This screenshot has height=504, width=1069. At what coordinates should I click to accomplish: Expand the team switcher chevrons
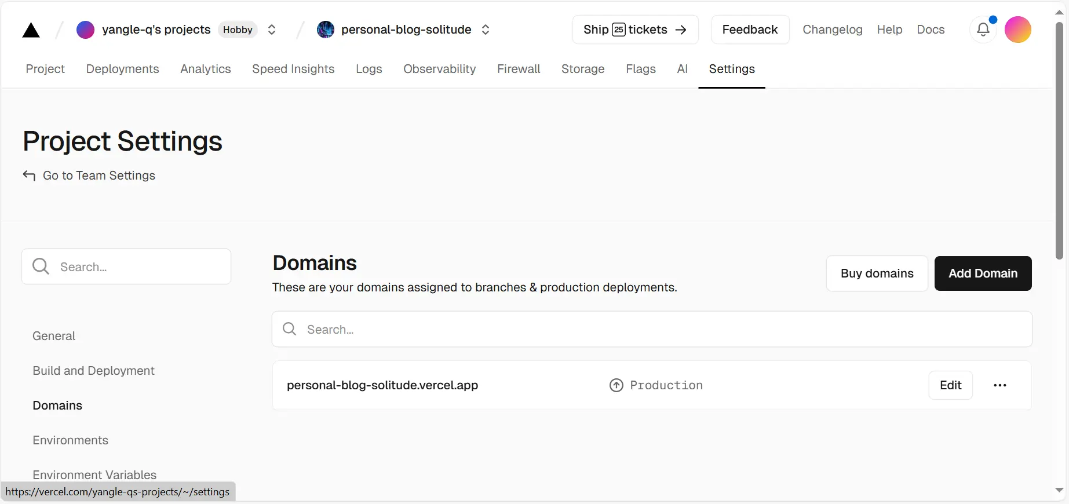[x=271, y=30]
